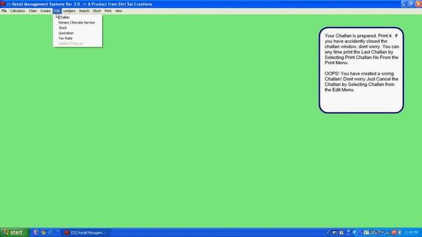Image resolution: width=422 pixels, height=237 pixels.
Task: Open the Claim menu
Action: click(x=33, y=11)
